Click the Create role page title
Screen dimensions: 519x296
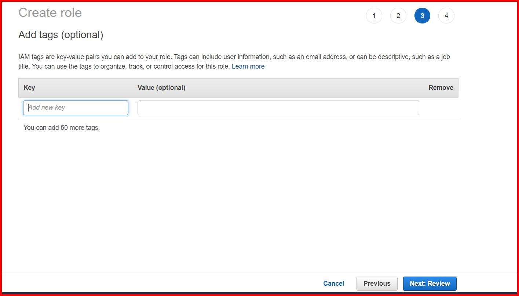(50, 12)
